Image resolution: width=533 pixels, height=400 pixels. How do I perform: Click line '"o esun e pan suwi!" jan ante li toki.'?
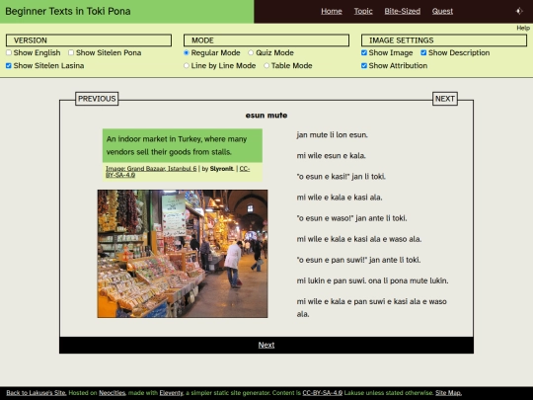pos(358,260)
